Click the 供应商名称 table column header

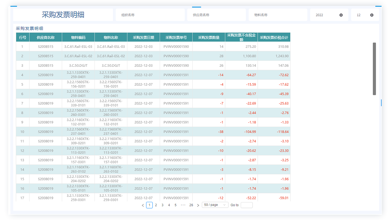coord(45,37)
